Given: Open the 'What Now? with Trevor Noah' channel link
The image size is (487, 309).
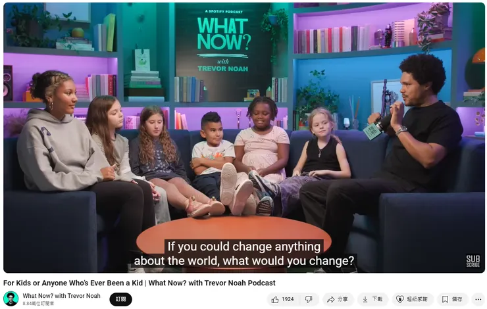Looking at the screenshot, I should click(x=61, y=296).
